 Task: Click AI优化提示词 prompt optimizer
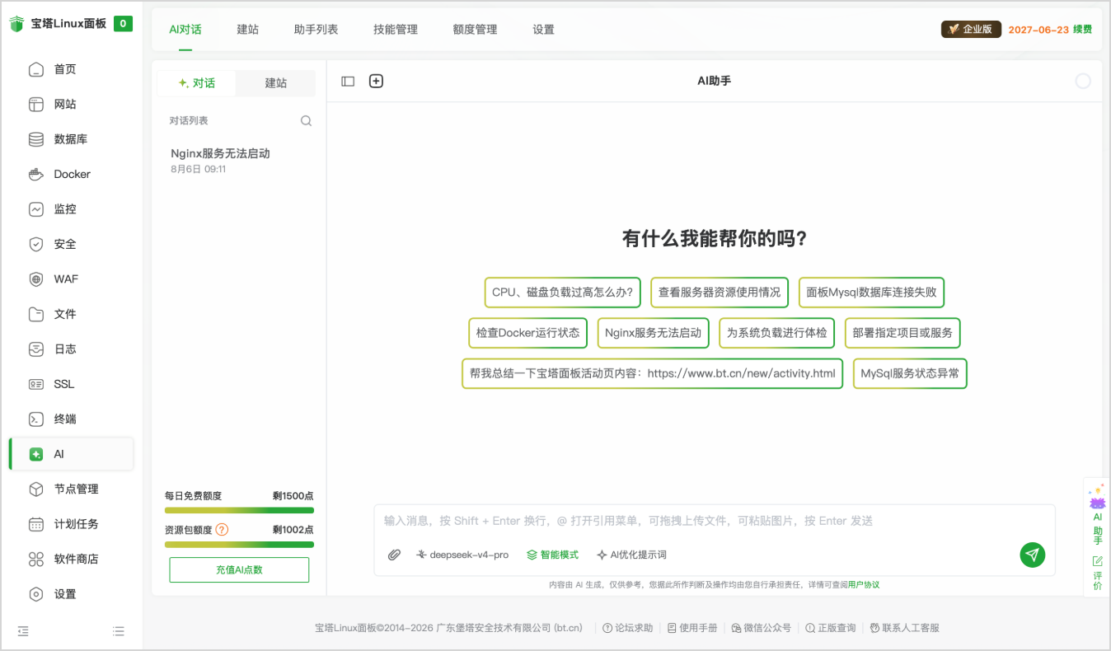(x=631, y=555)
